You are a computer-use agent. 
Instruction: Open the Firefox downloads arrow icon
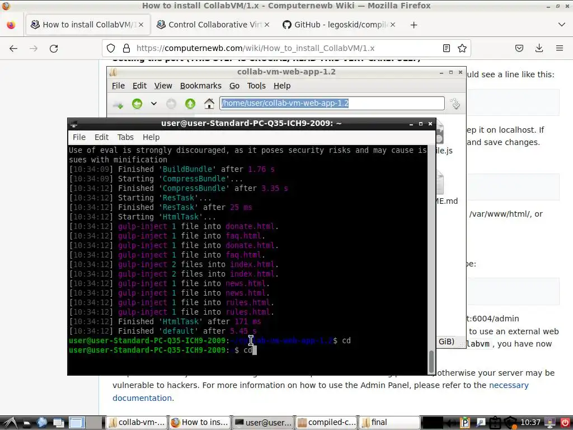(539, 48)
